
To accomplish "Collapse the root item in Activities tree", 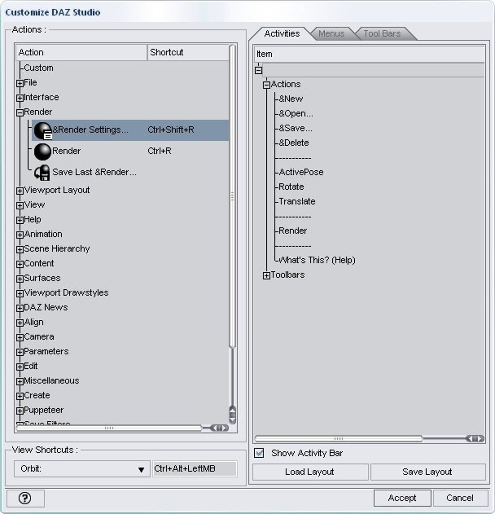I will (258, 70).
